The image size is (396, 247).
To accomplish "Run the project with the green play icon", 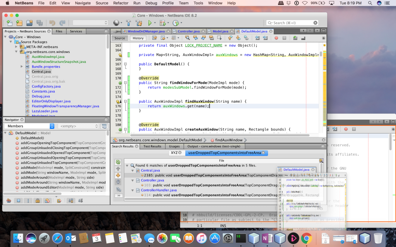I will 150,23.
